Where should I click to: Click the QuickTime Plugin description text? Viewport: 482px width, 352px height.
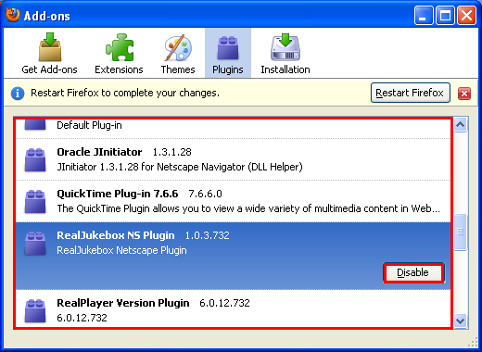(248, 208)
